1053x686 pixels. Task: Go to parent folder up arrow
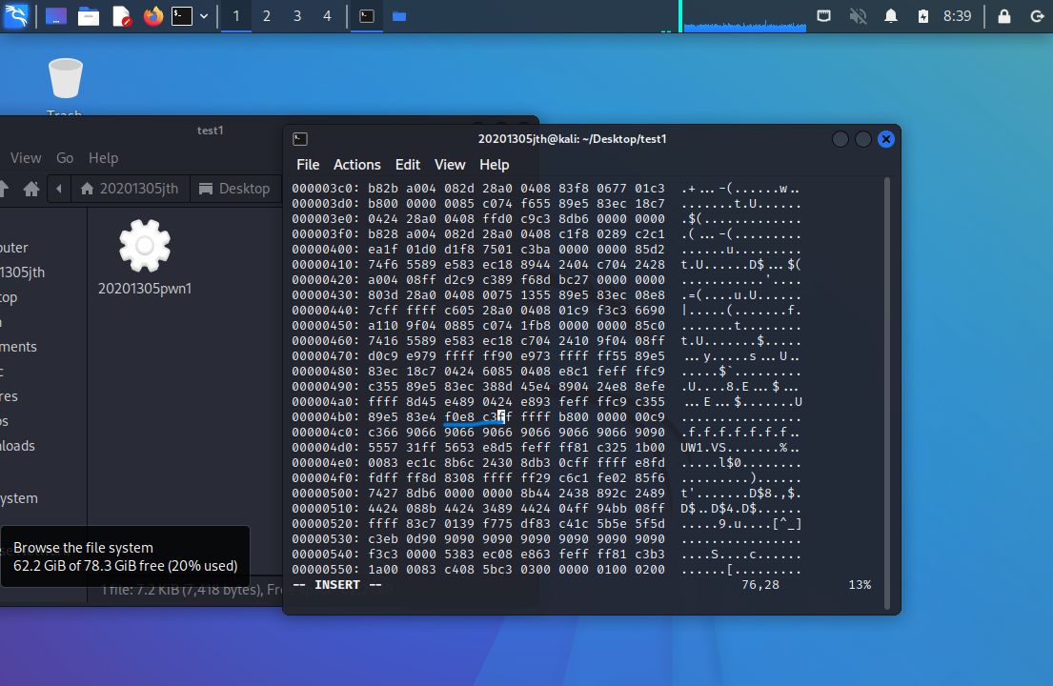(x=4, y=189)
